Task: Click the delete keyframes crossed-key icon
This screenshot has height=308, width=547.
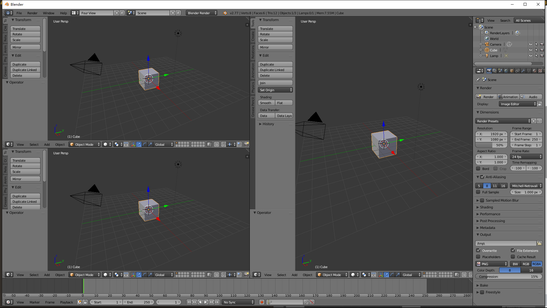Action: click(x=312, y=302)
